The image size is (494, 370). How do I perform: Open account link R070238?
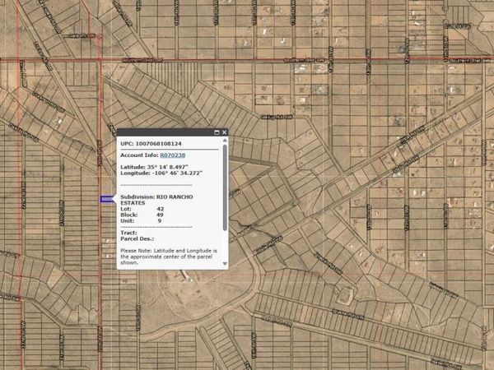173,155
